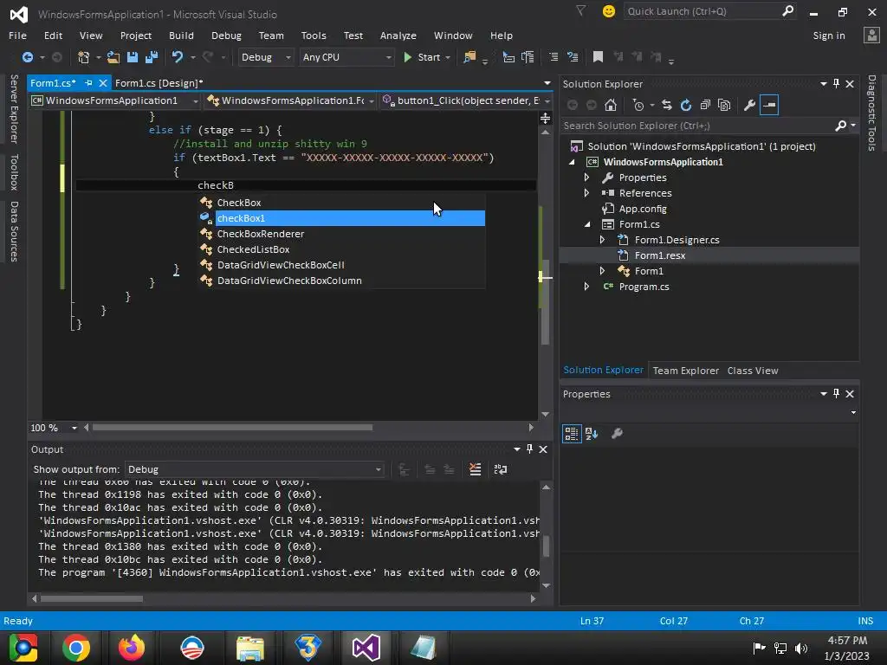The image size is (887, 665).
Task: Open the editor zoom 100 % dropdown
Action: (x=74, y=428)
